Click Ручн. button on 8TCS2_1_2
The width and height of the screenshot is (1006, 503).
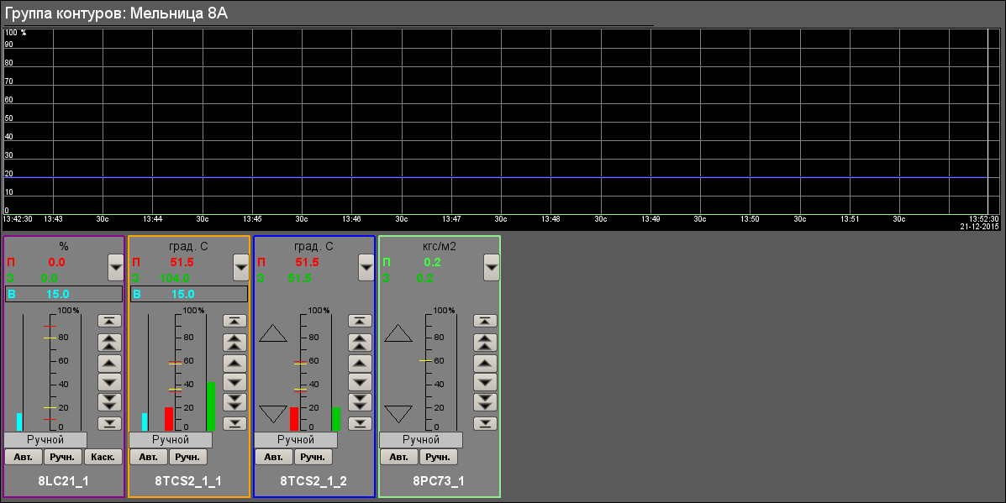point(313,458)
